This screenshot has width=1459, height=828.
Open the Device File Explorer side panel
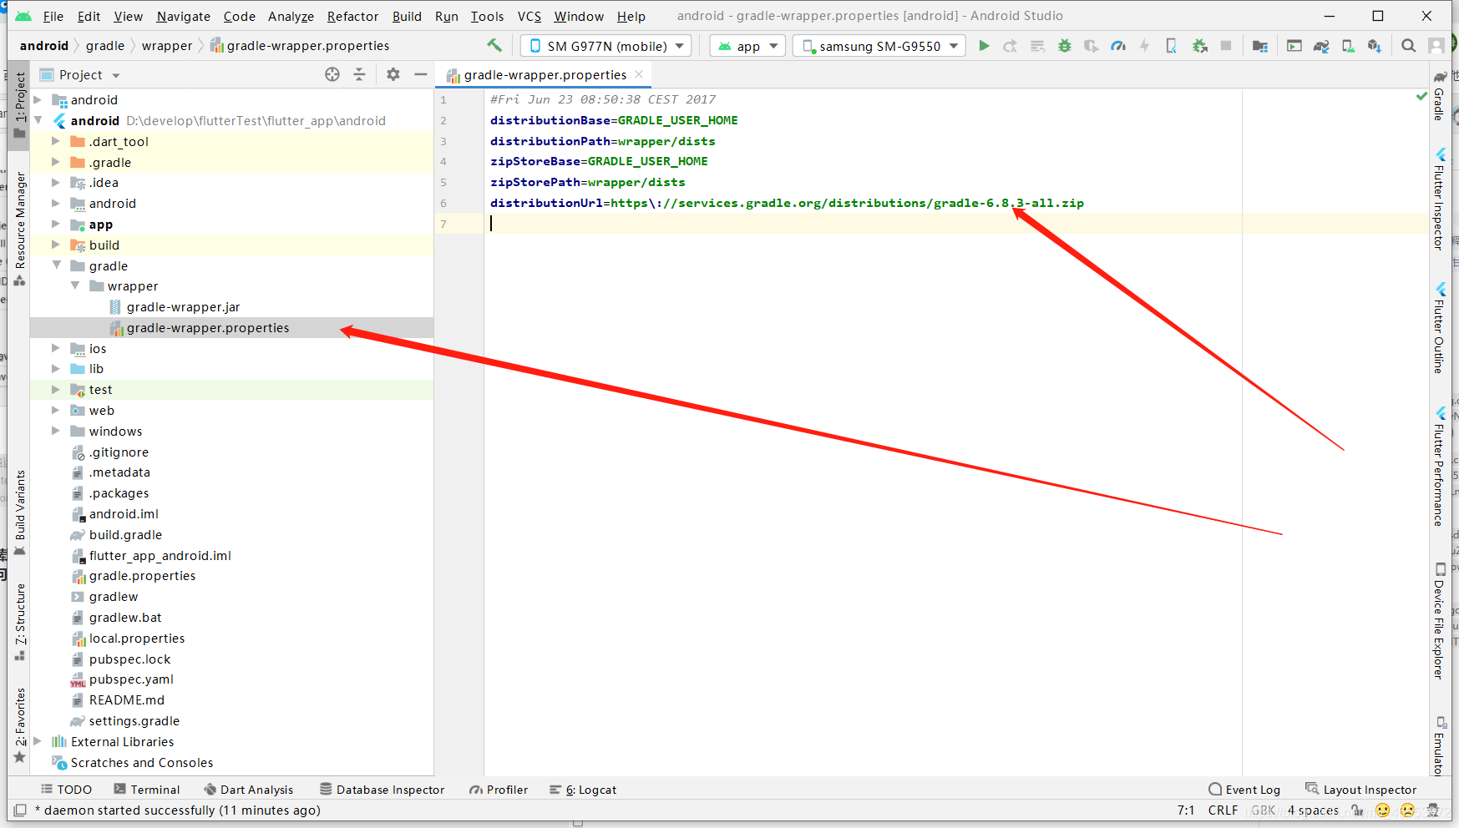click(1439, 620)
